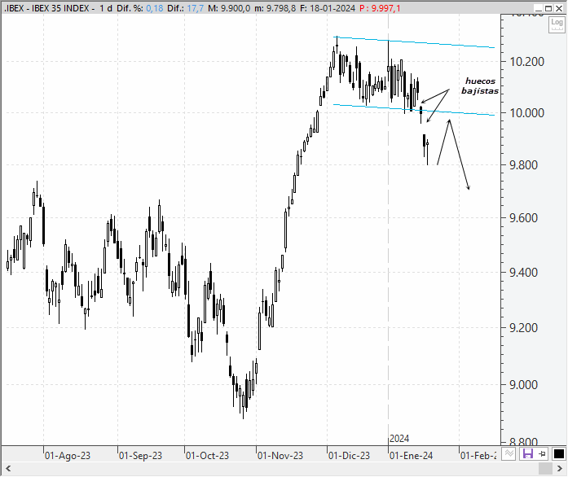This screenshot has height=477, width=568.
Task: Click the 2024 year marker label
Action: click(x=399, y=439)
